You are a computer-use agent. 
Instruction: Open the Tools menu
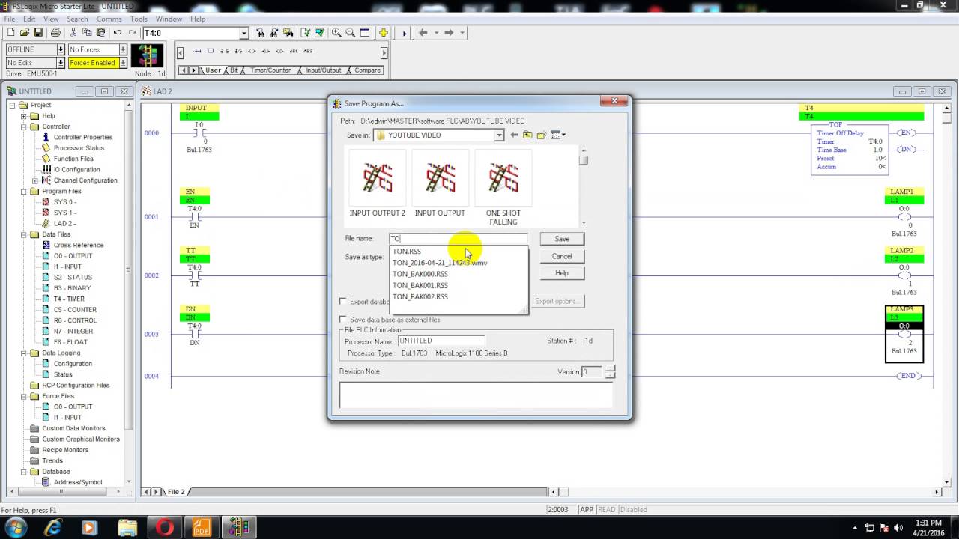pyautogui.click(x=139, y=19)
